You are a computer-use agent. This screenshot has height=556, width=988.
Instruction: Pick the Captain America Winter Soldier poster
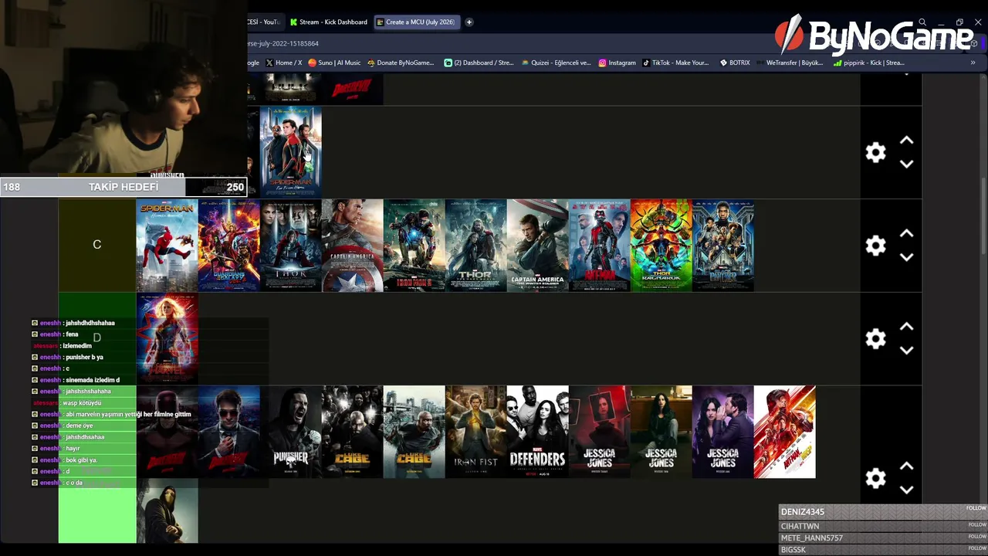pos(538,246)
